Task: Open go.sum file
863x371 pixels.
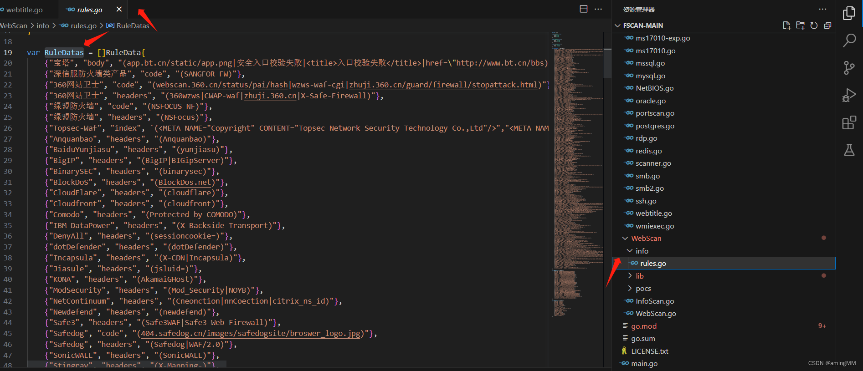Action: [x=643, y=339]
